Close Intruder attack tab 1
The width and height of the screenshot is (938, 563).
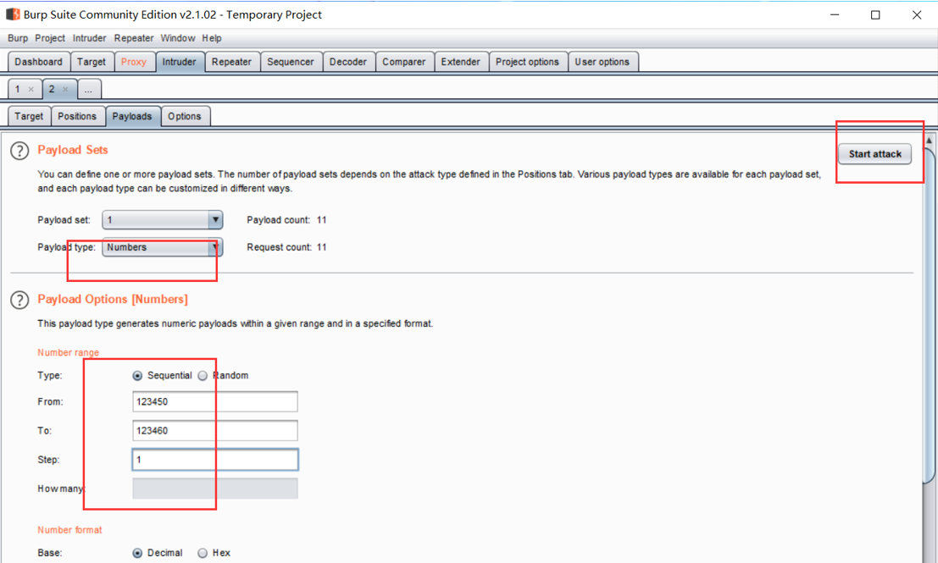(x=31, y=90)
